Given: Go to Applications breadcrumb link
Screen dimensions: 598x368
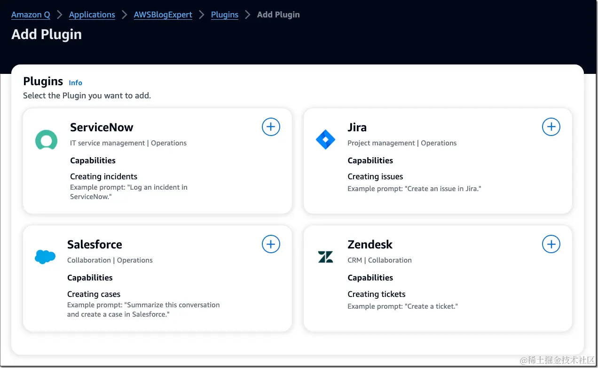Looking at the screenshot, I should point(92,15).
